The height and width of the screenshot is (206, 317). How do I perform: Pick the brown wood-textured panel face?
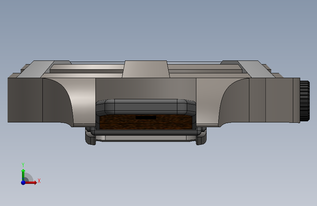point(146,122)
